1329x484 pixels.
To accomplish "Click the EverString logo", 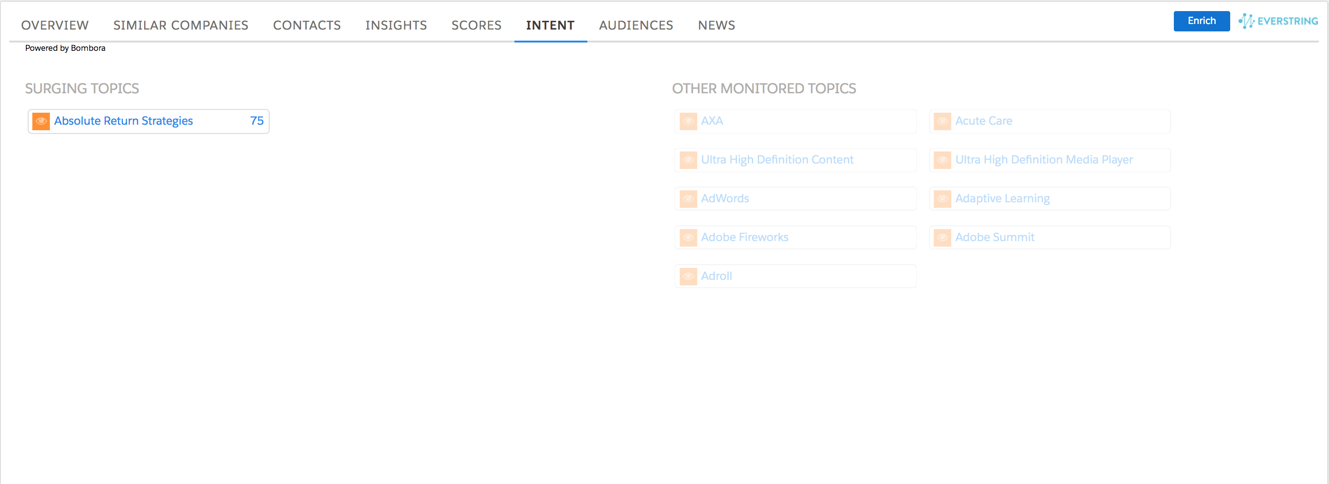I will 1278,21.
